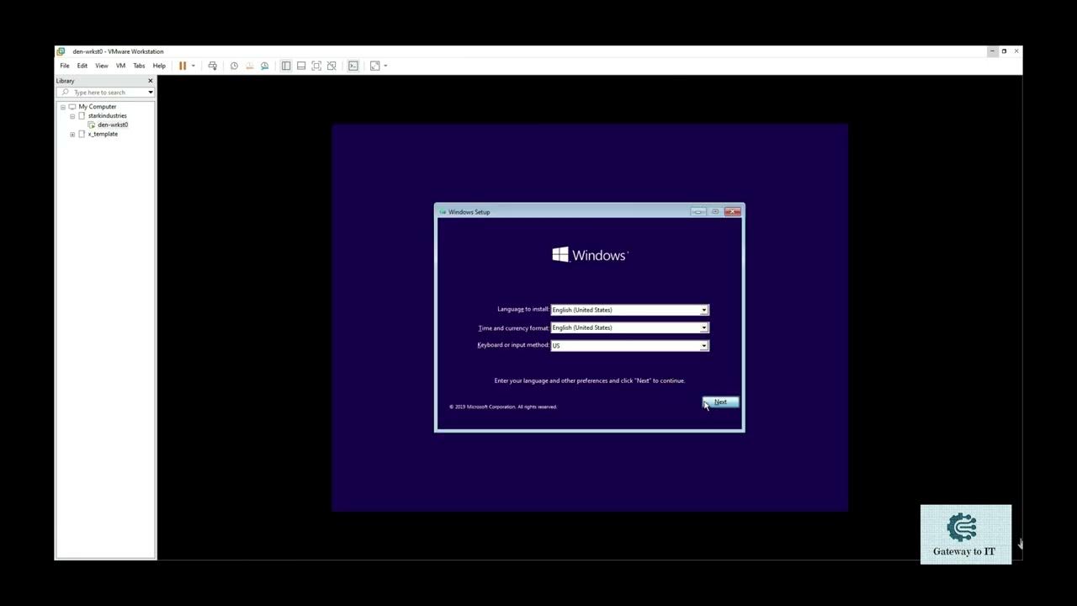Open the VM menu

[x=120, y=66]
